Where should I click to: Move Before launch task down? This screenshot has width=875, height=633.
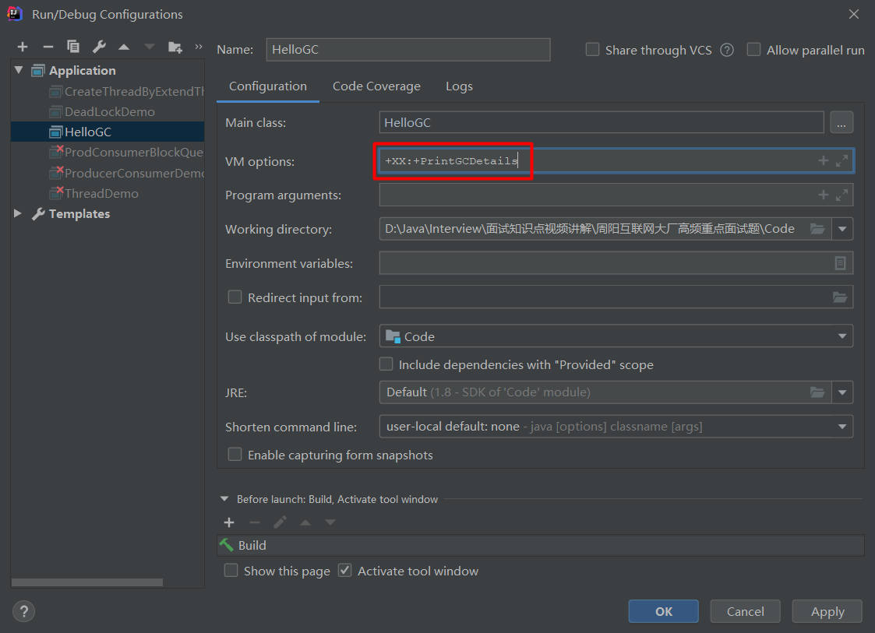tap(330, 522)
